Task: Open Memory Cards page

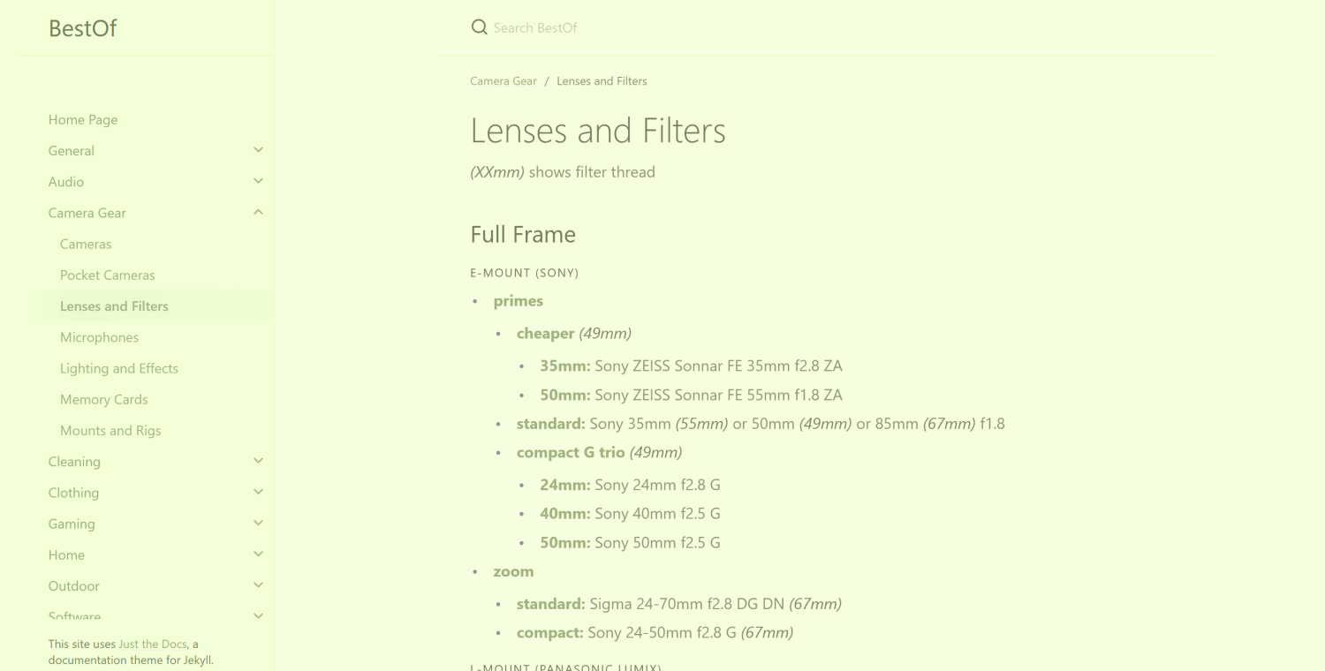Action: [103, 399]
